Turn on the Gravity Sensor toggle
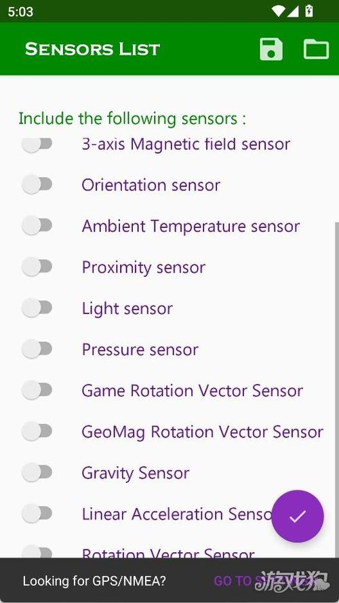This screenshot has height=603, width=339. click(x=37, y=472)
